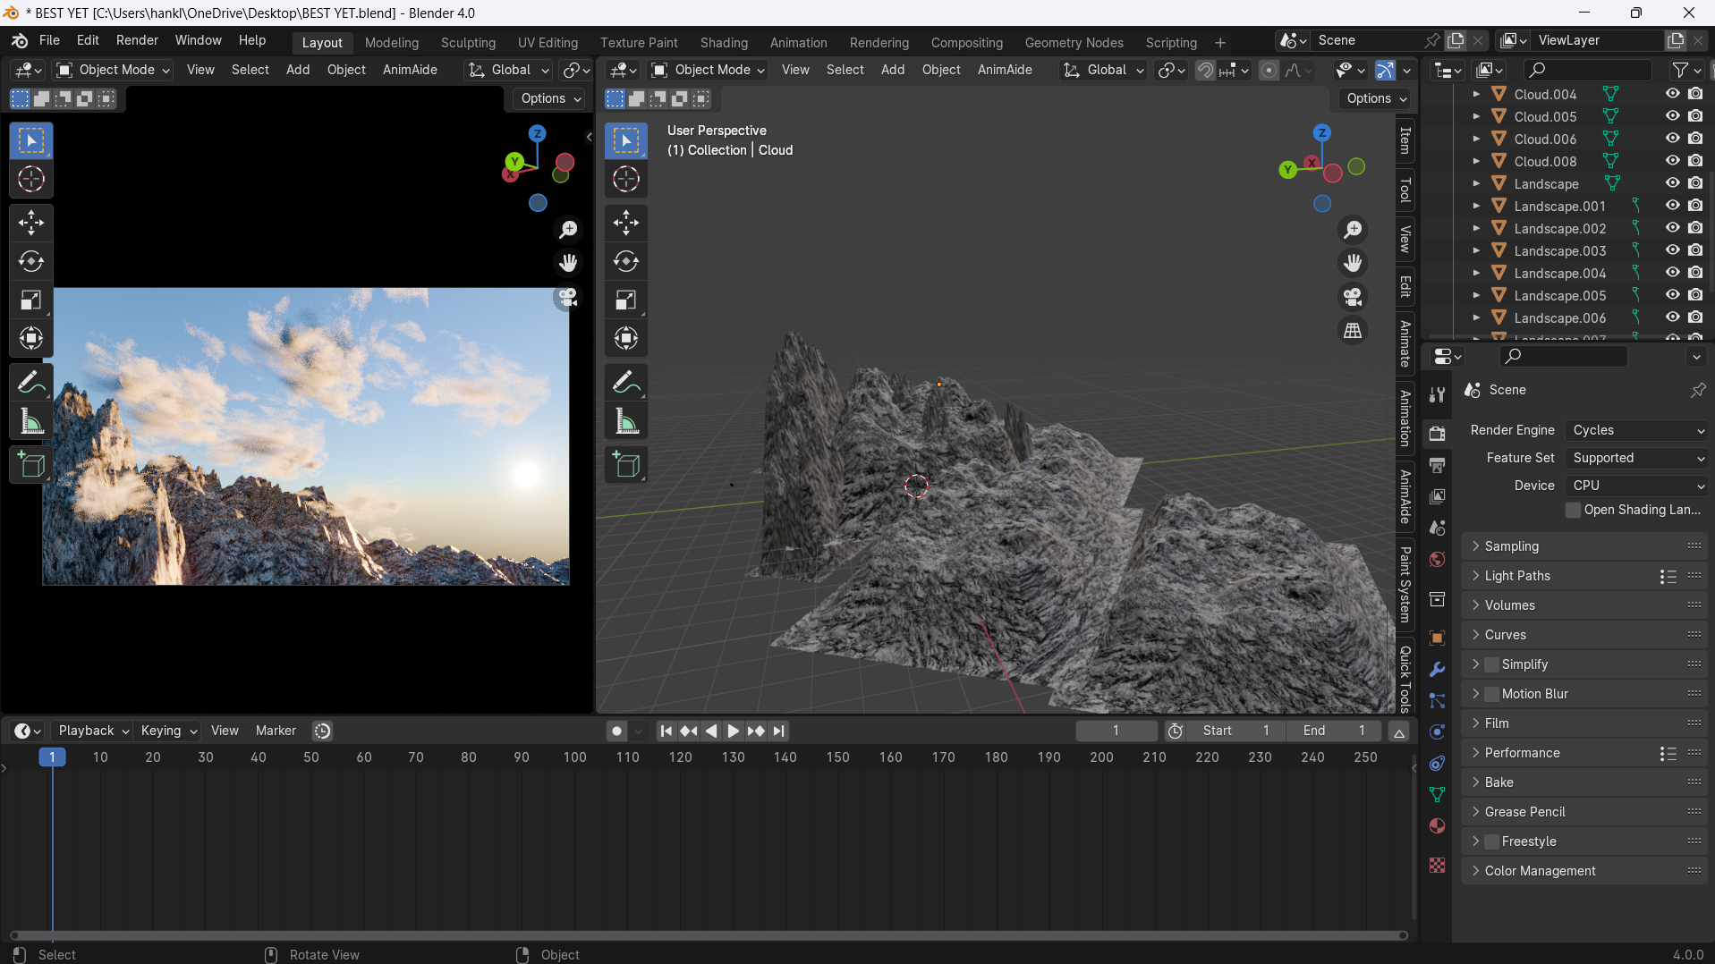Click the End frame field in the timeline
Image resolution: width=1715 pixels, height=964 pixels.
pyautogui.click(x=1334, y=731)
